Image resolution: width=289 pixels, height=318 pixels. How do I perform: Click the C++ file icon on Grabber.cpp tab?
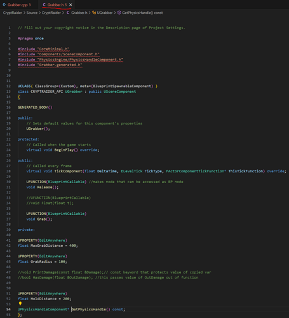pyautogui.click(x=4, y=4)
